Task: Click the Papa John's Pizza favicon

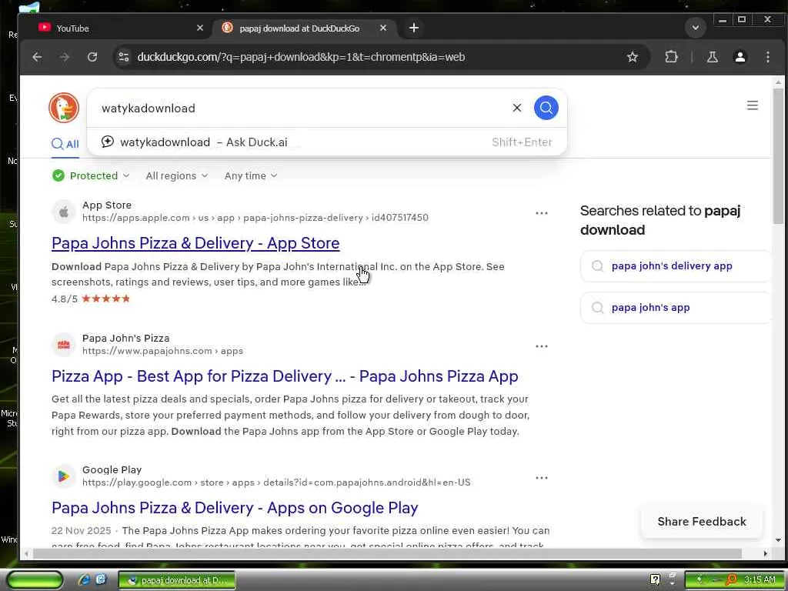Action: [x=64, y=345]
